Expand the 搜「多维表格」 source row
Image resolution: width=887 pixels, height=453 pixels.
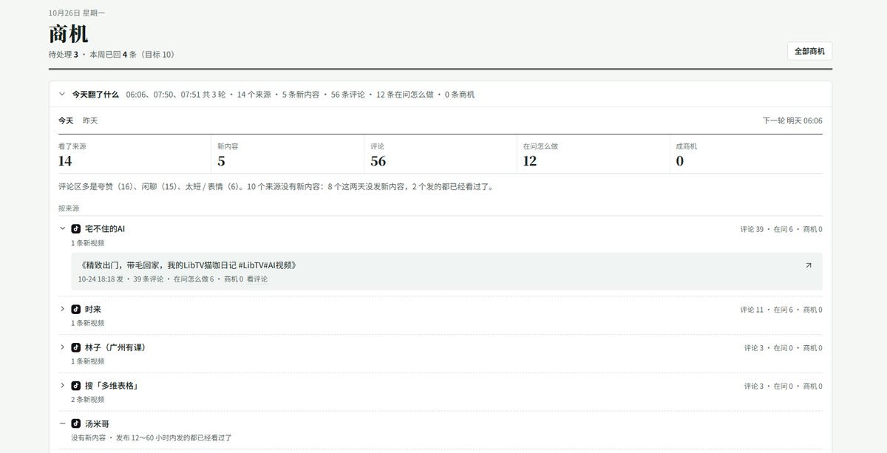tap(62, 386)
